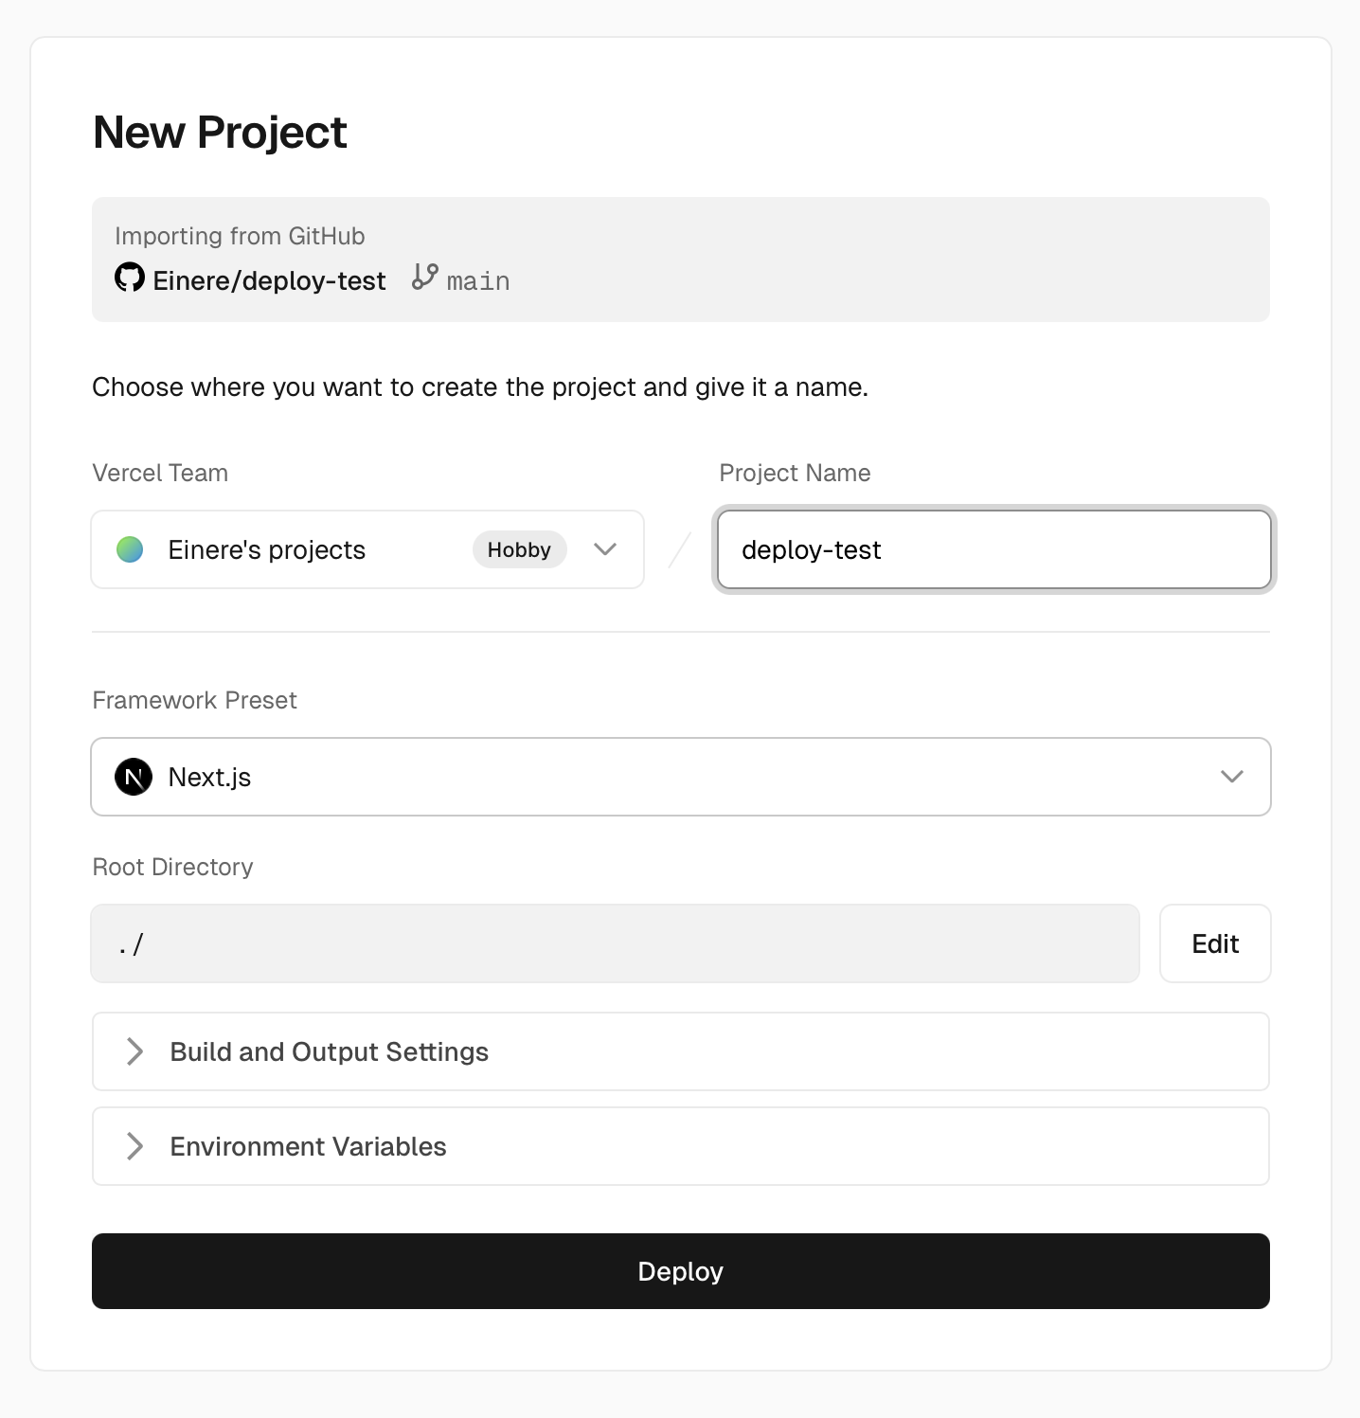The height and width of the screenshot is (1418, 1360).
Task: Click the git branch icon beside main
Action: point(425,278)
